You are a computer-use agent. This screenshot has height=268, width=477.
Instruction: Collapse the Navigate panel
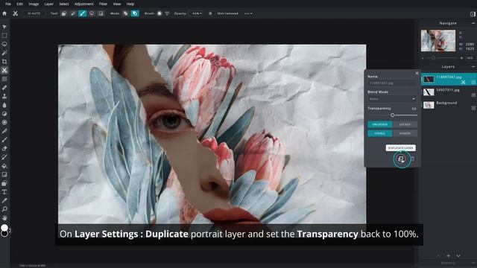[473, 23]
